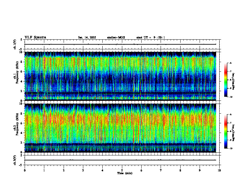The width and height of the screenshot is (247, 191).
Task: Click the "Time (min)" axis title
Action: coord(125,173)
